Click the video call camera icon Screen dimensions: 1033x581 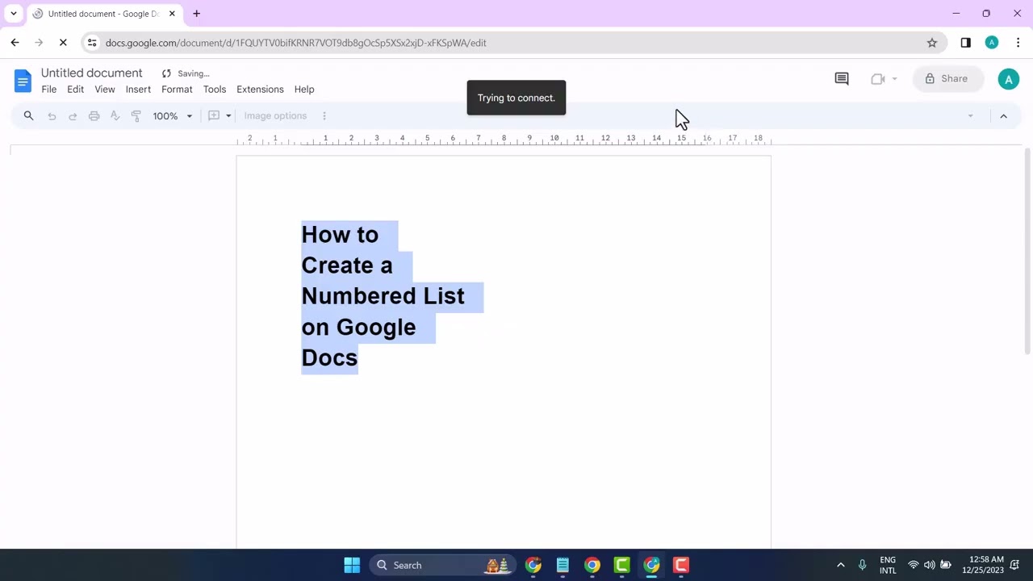(x=878, y=79)
